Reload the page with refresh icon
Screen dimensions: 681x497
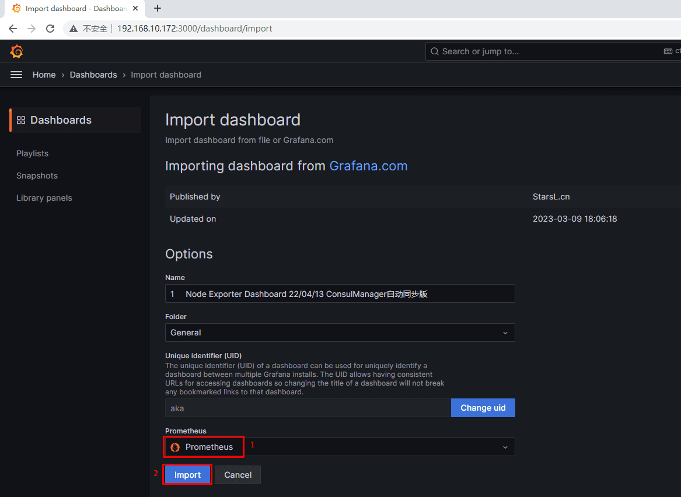(x=50, y=29)
